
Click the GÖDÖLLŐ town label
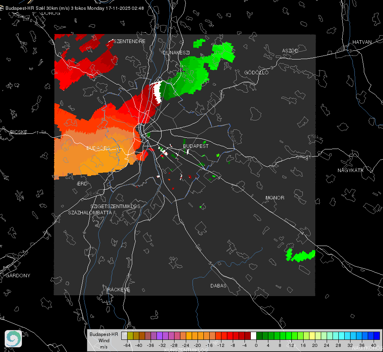coord(256,72)
